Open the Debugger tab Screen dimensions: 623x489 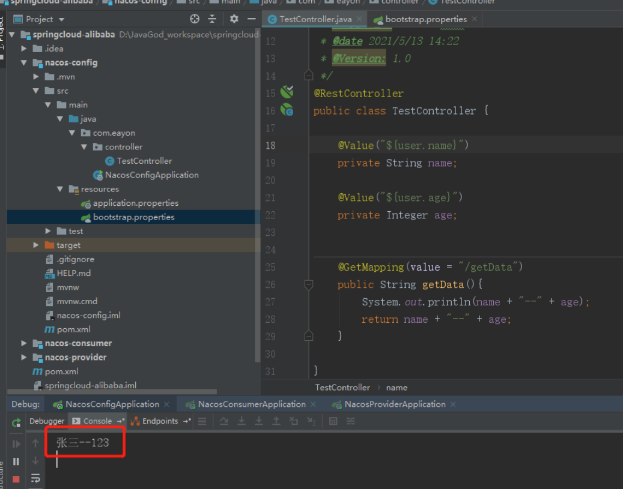tap(46, 421)
